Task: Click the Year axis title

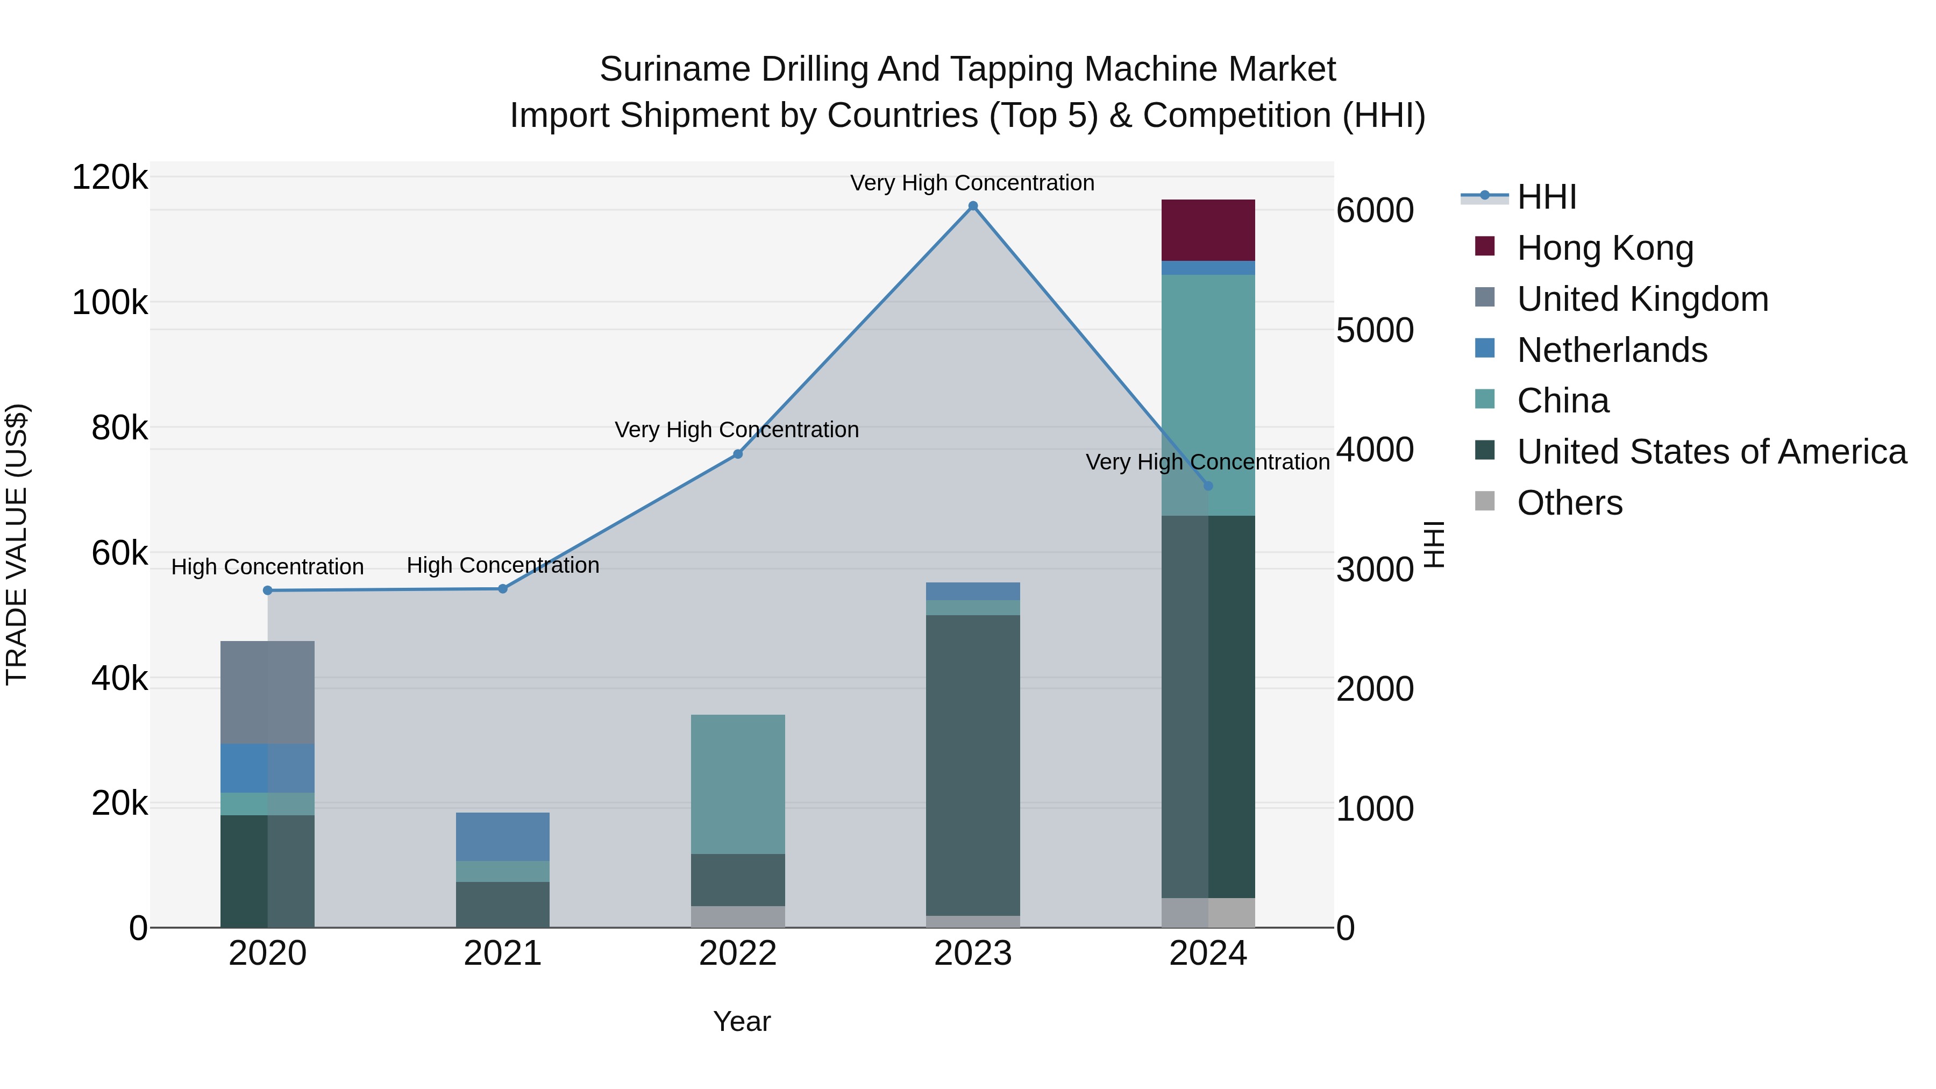Action: [742, 1021]
